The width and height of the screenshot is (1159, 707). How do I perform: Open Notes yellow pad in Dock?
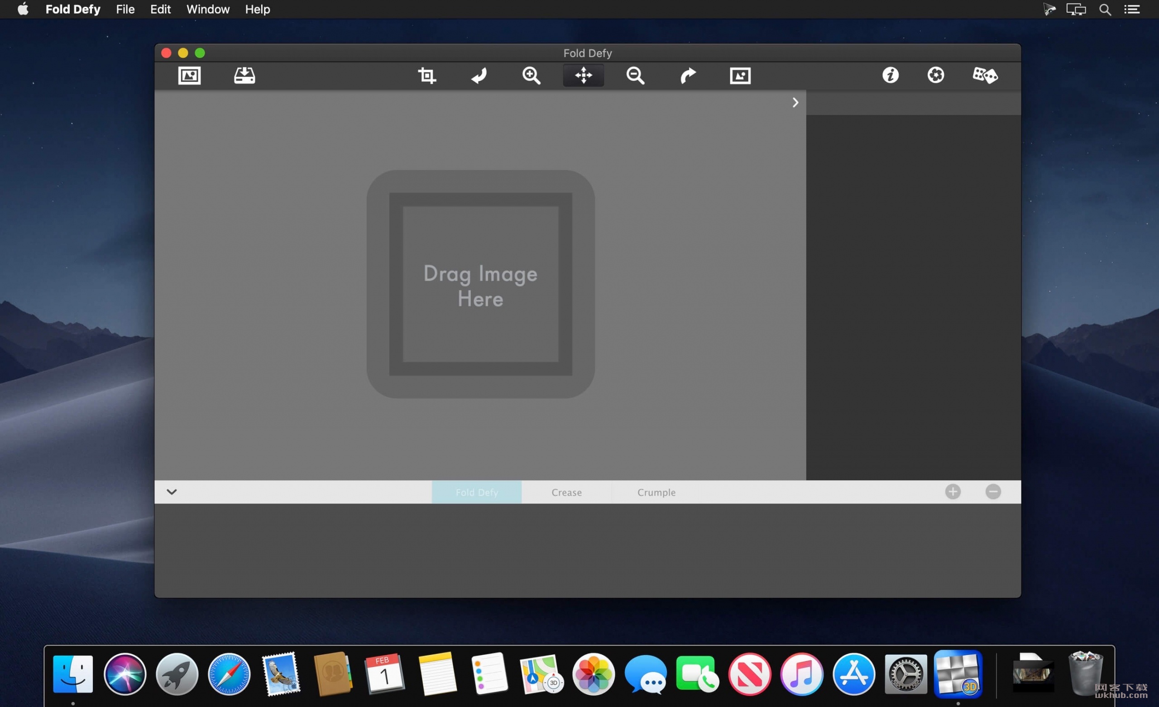[x=437, y=674]
